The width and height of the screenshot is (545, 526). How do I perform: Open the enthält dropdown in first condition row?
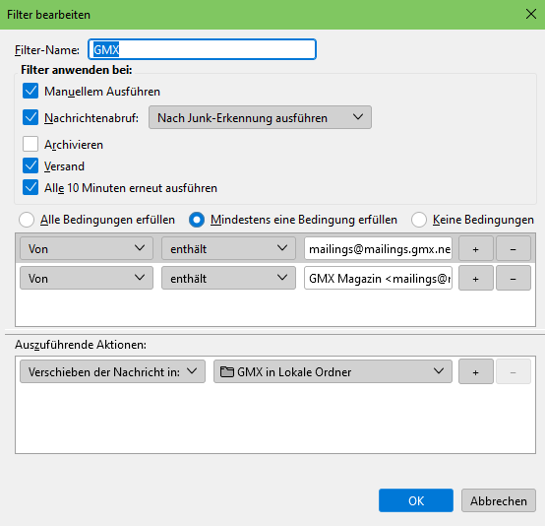tap(228, 248)
